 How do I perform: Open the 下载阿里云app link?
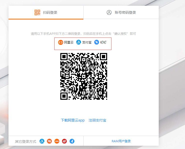(73, 120)
